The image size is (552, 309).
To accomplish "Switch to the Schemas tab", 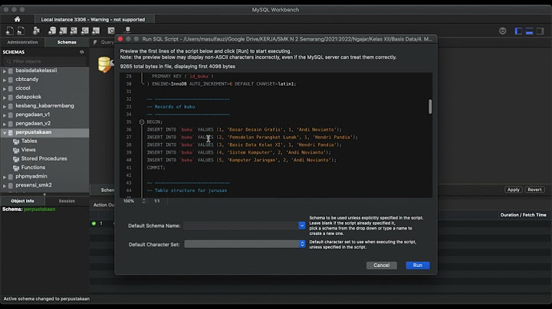I will (x=67, y=42).
